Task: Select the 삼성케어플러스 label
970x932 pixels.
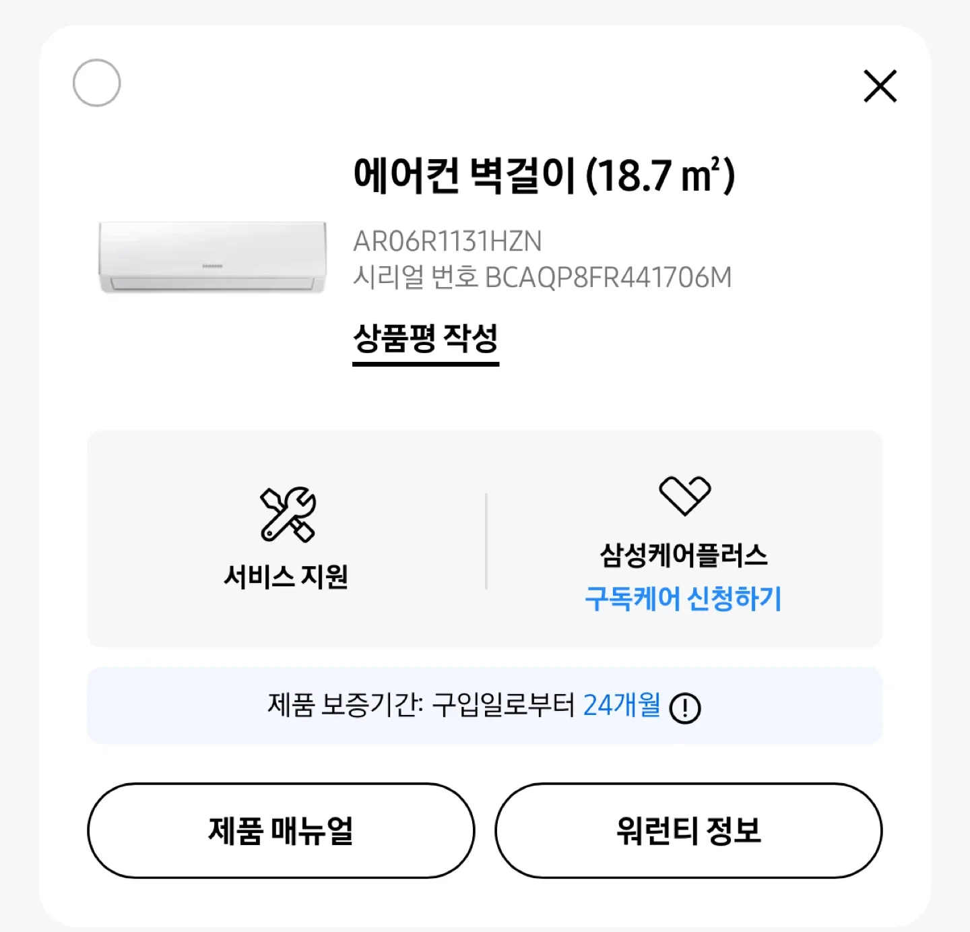Action: [x=684, y=555]
